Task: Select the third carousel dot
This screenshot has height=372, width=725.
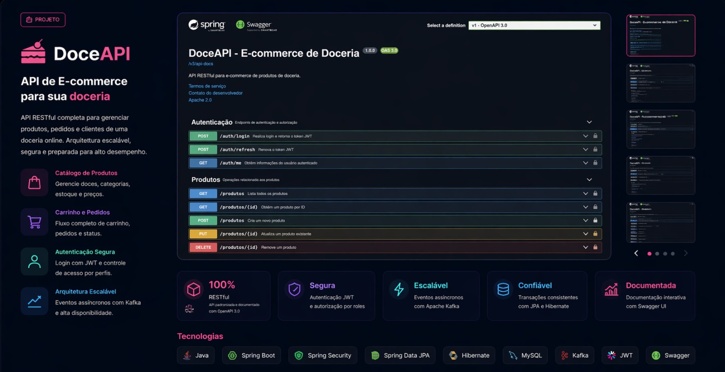Action: pyautogui.click(x=665, y=254)
